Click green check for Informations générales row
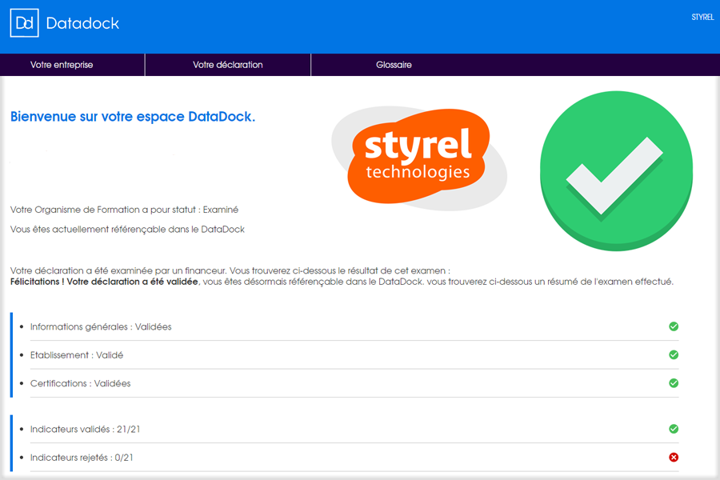This screenshot has width=720, height=480. point(674,326)
